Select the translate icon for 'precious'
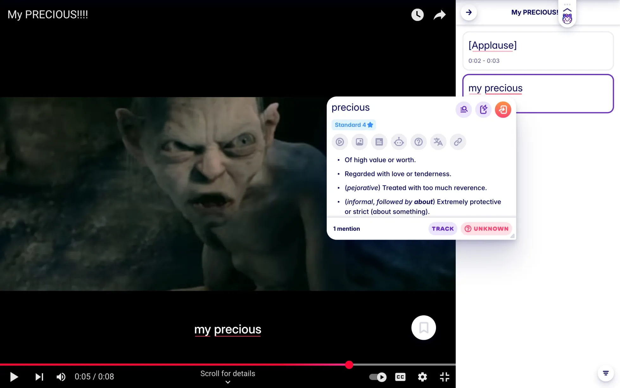 (438, 142)
